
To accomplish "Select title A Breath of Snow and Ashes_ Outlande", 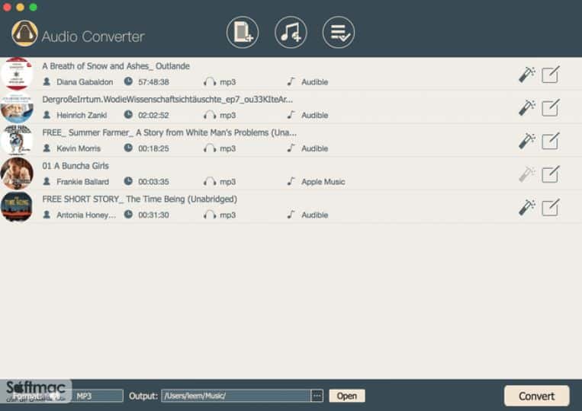I will (x=116, y=66).
